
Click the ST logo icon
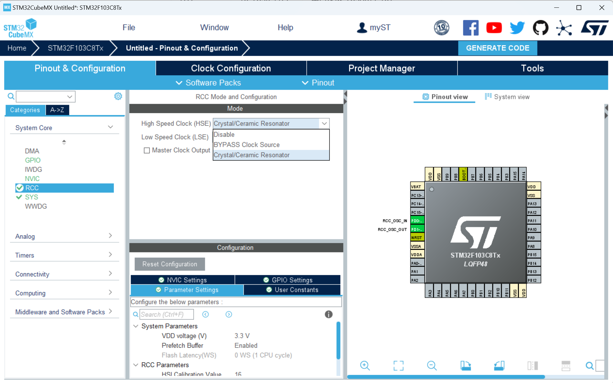click(x=594, y=28)
